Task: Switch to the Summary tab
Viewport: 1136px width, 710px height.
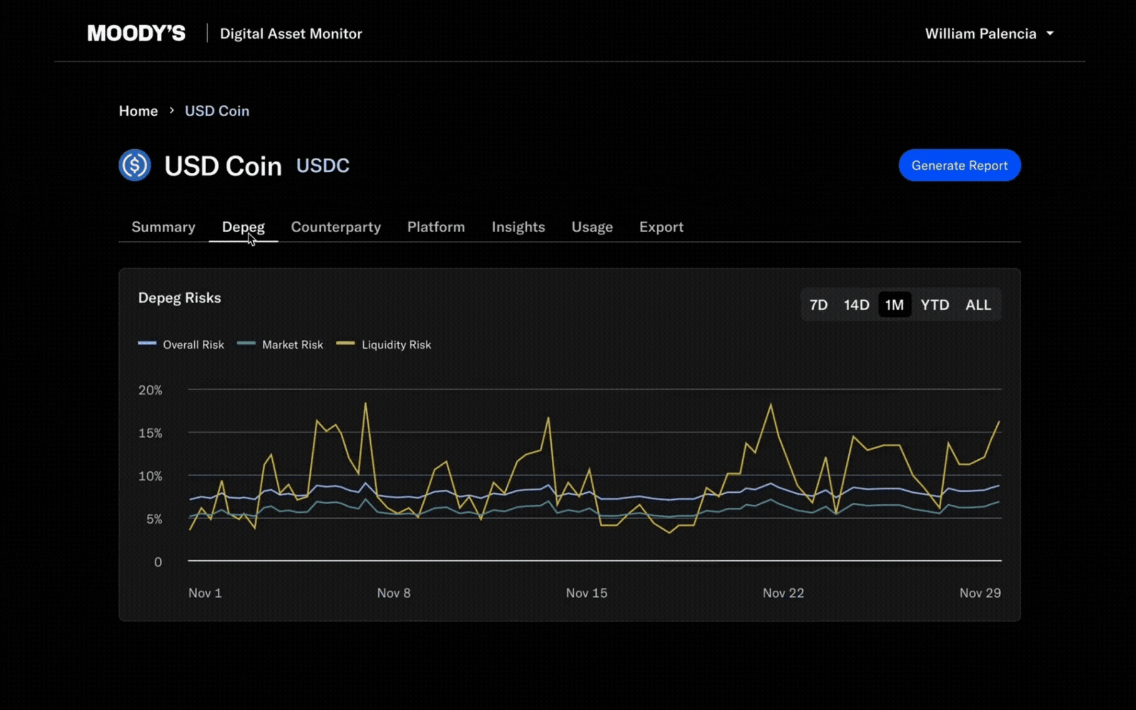Action: tap(163, 227)
